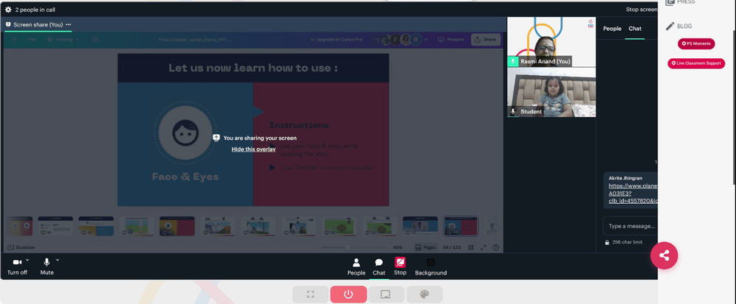Open Canva grid view icon
The image size is (736, 304).
click(471, 248)
